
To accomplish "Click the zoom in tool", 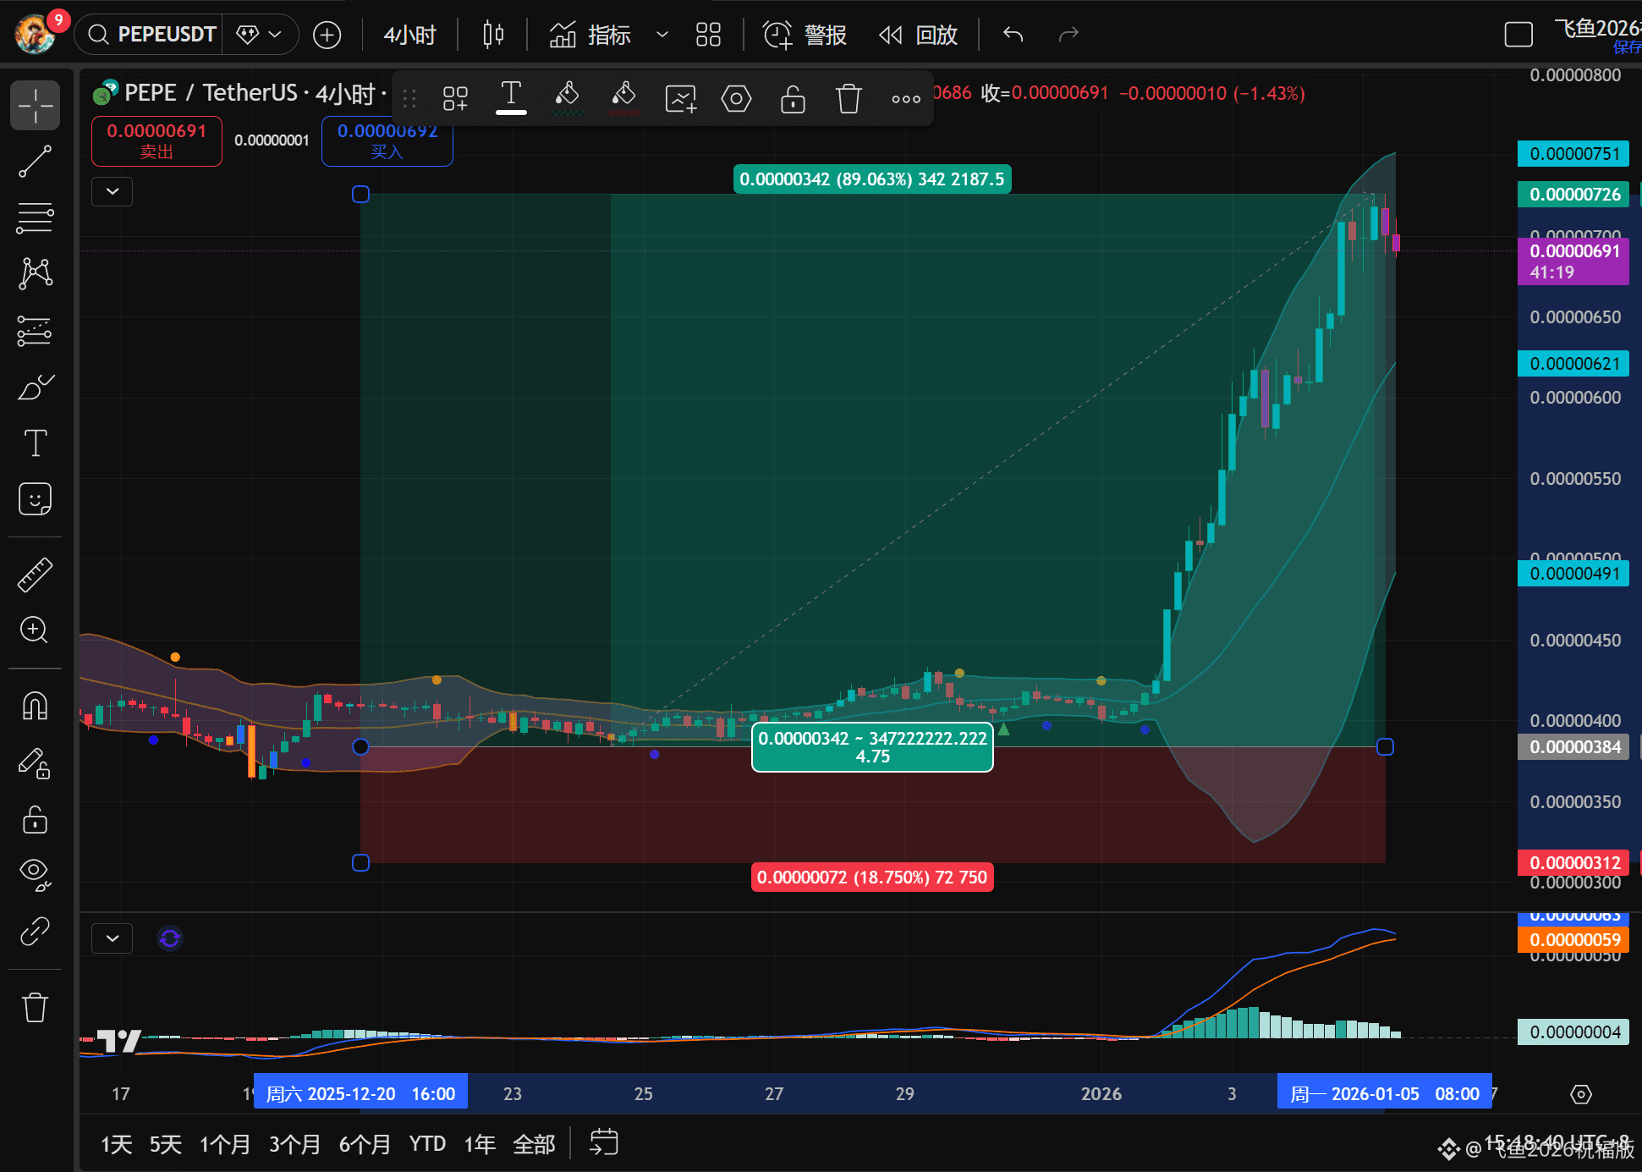I will tap(35, 630).
